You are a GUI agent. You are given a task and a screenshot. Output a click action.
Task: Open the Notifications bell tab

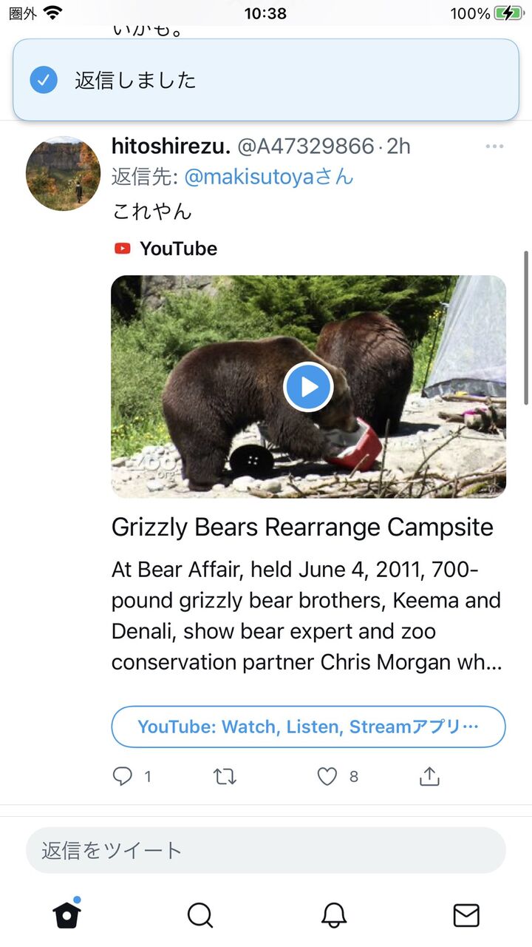334,915
